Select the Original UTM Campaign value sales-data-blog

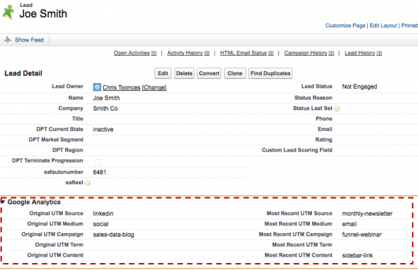click(114, 234)
